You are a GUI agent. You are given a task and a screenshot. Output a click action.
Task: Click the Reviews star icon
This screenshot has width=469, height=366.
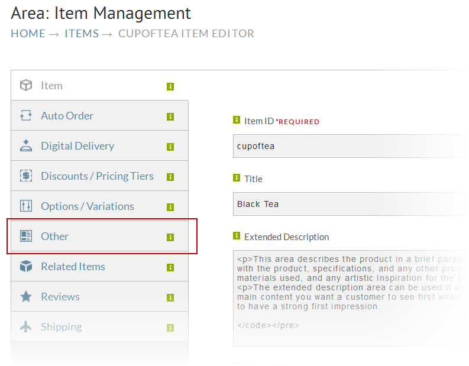point(26,297)
